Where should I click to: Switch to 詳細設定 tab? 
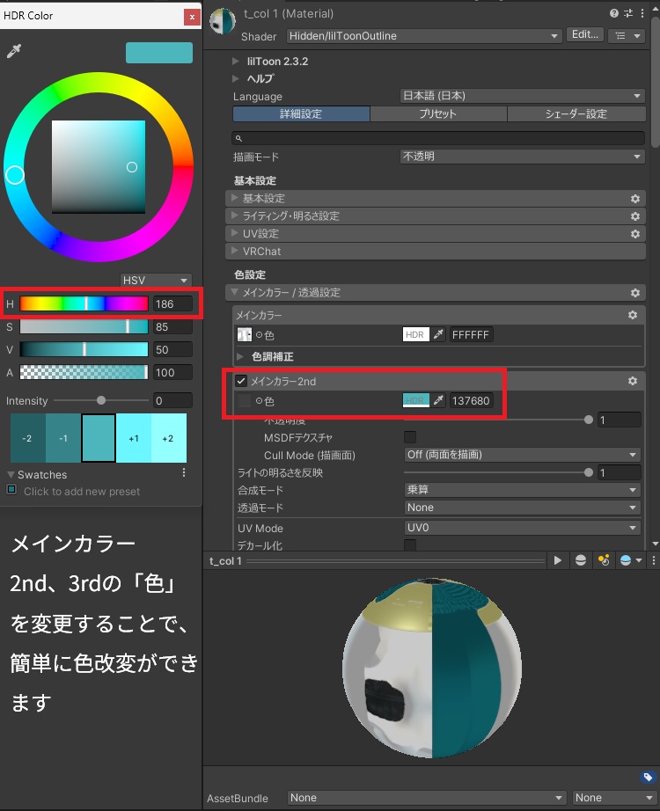[301, 113]
